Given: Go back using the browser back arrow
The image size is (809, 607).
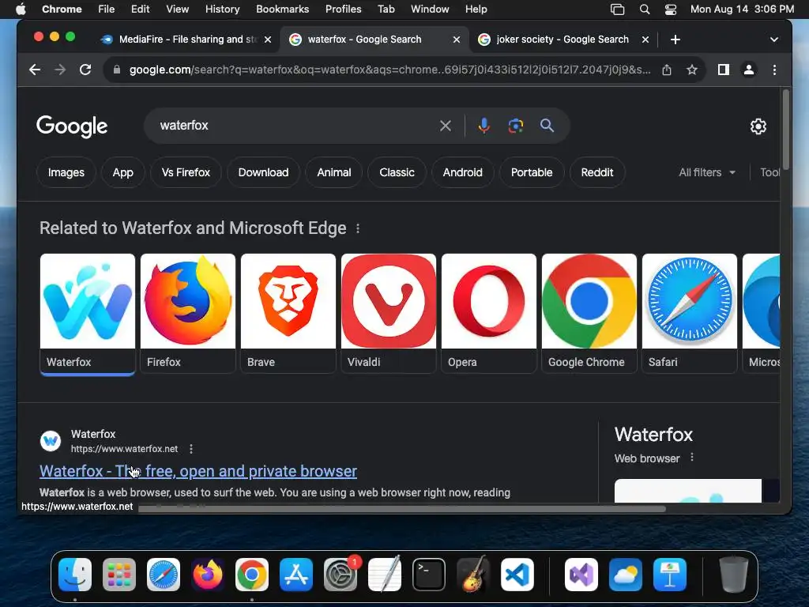Looking at the screenshot, I should click(x=35, y=70).
